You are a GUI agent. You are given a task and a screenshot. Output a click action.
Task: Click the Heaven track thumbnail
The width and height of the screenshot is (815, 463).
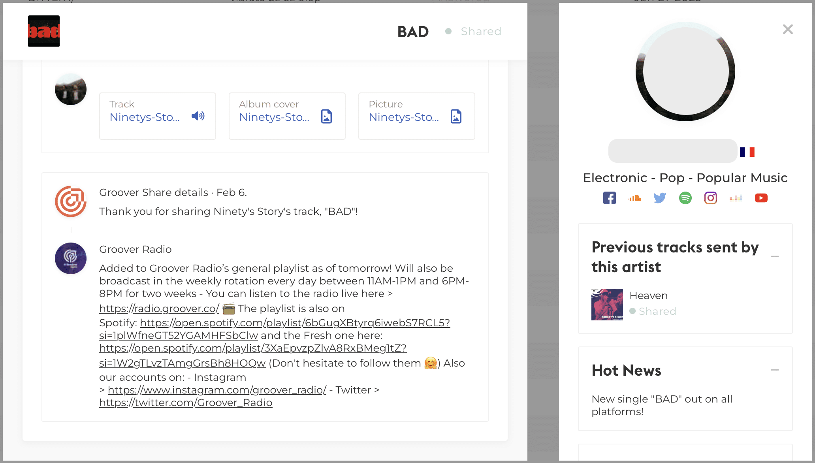point(607,305)
